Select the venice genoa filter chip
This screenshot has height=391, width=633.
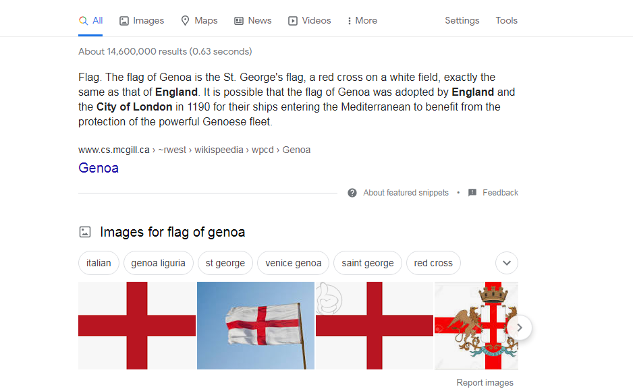(293, 263)
